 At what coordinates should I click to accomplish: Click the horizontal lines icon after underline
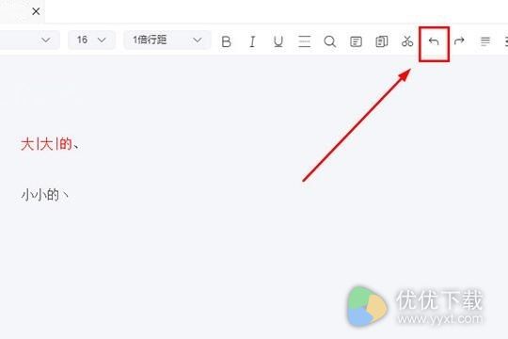point(304,41)
